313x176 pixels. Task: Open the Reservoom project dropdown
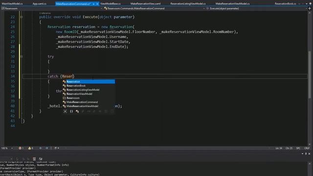pos(101,9)
